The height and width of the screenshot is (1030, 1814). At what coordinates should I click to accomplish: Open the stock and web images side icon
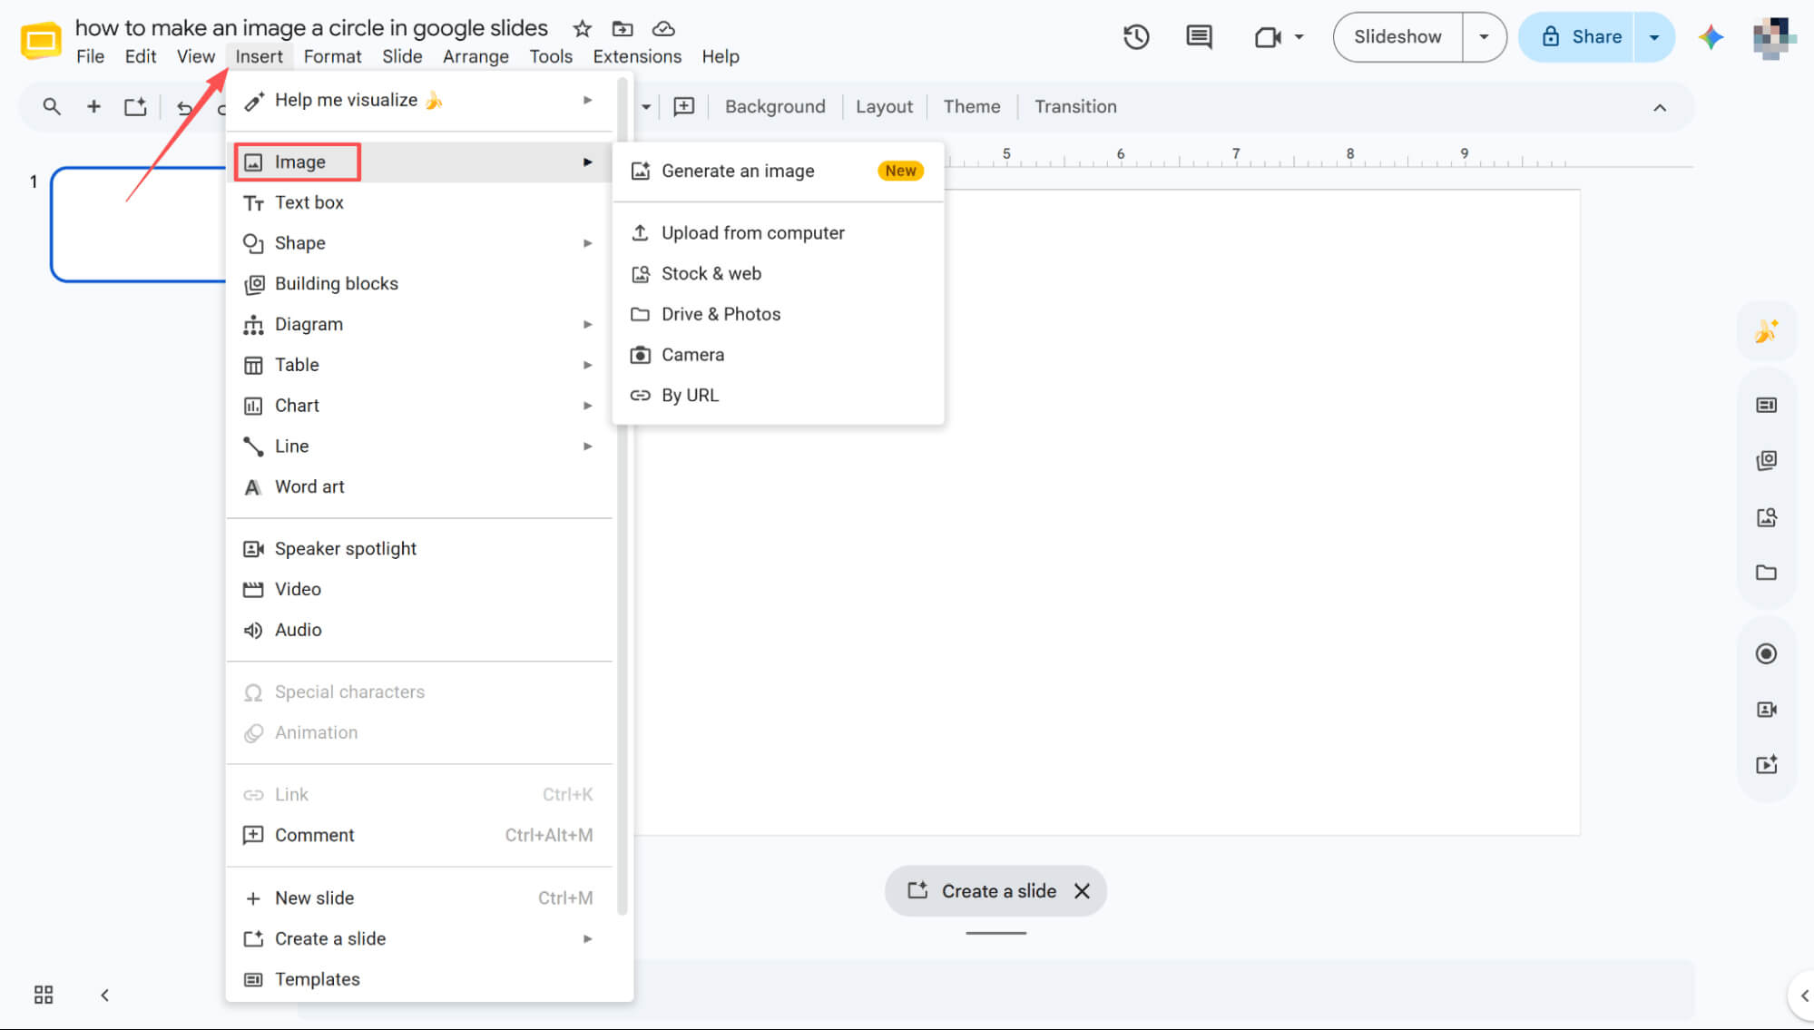pos(1766,517)
